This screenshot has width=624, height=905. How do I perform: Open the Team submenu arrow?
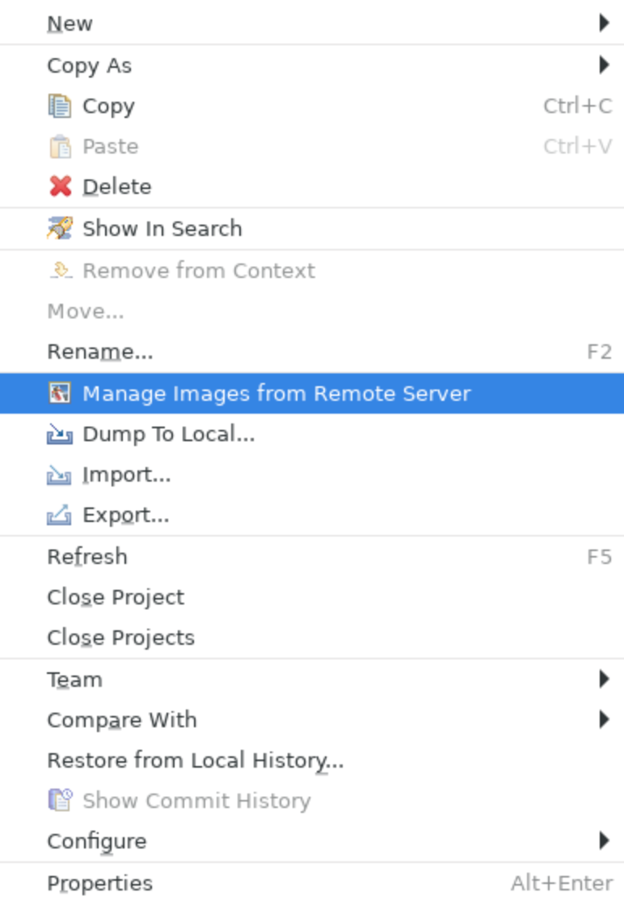[604, 679]
